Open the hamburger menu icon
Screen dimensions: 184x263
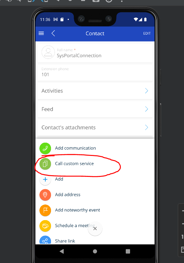click(x=41, y=33)
